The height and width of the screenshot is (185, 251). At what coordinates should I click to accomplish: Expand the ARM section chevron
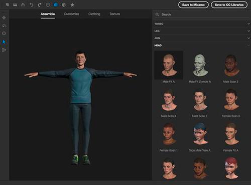(248, 38)
